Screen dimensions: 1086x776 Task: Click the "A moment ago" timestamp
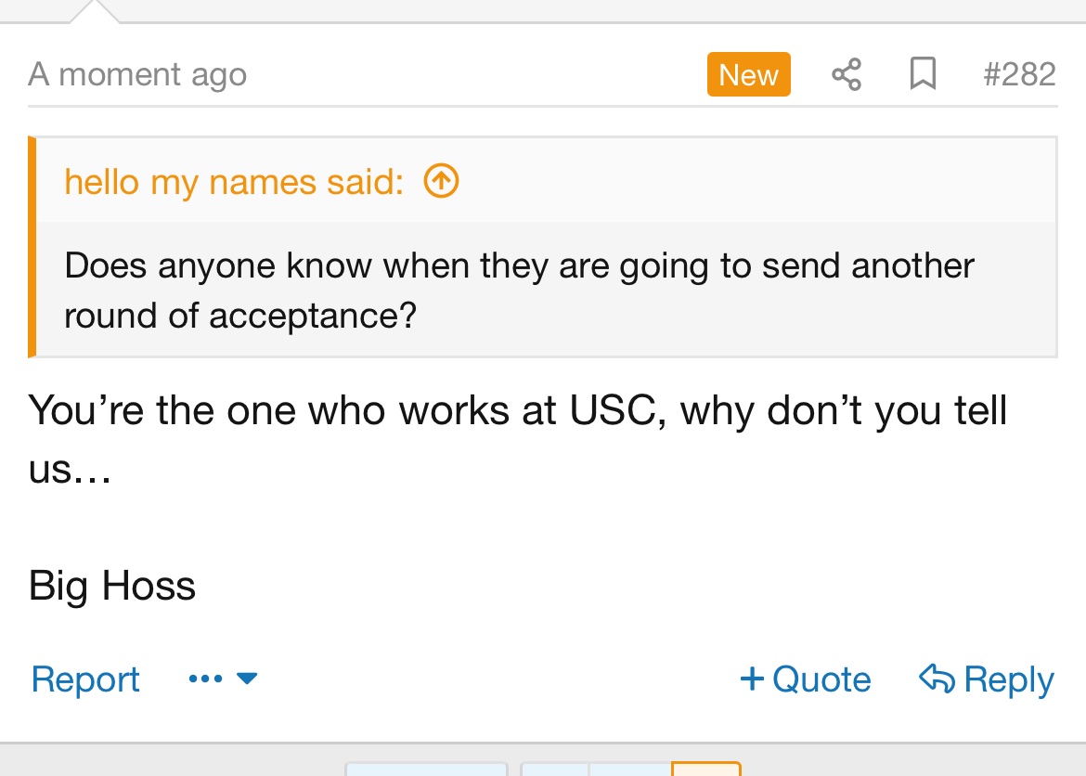pos(137,74)
